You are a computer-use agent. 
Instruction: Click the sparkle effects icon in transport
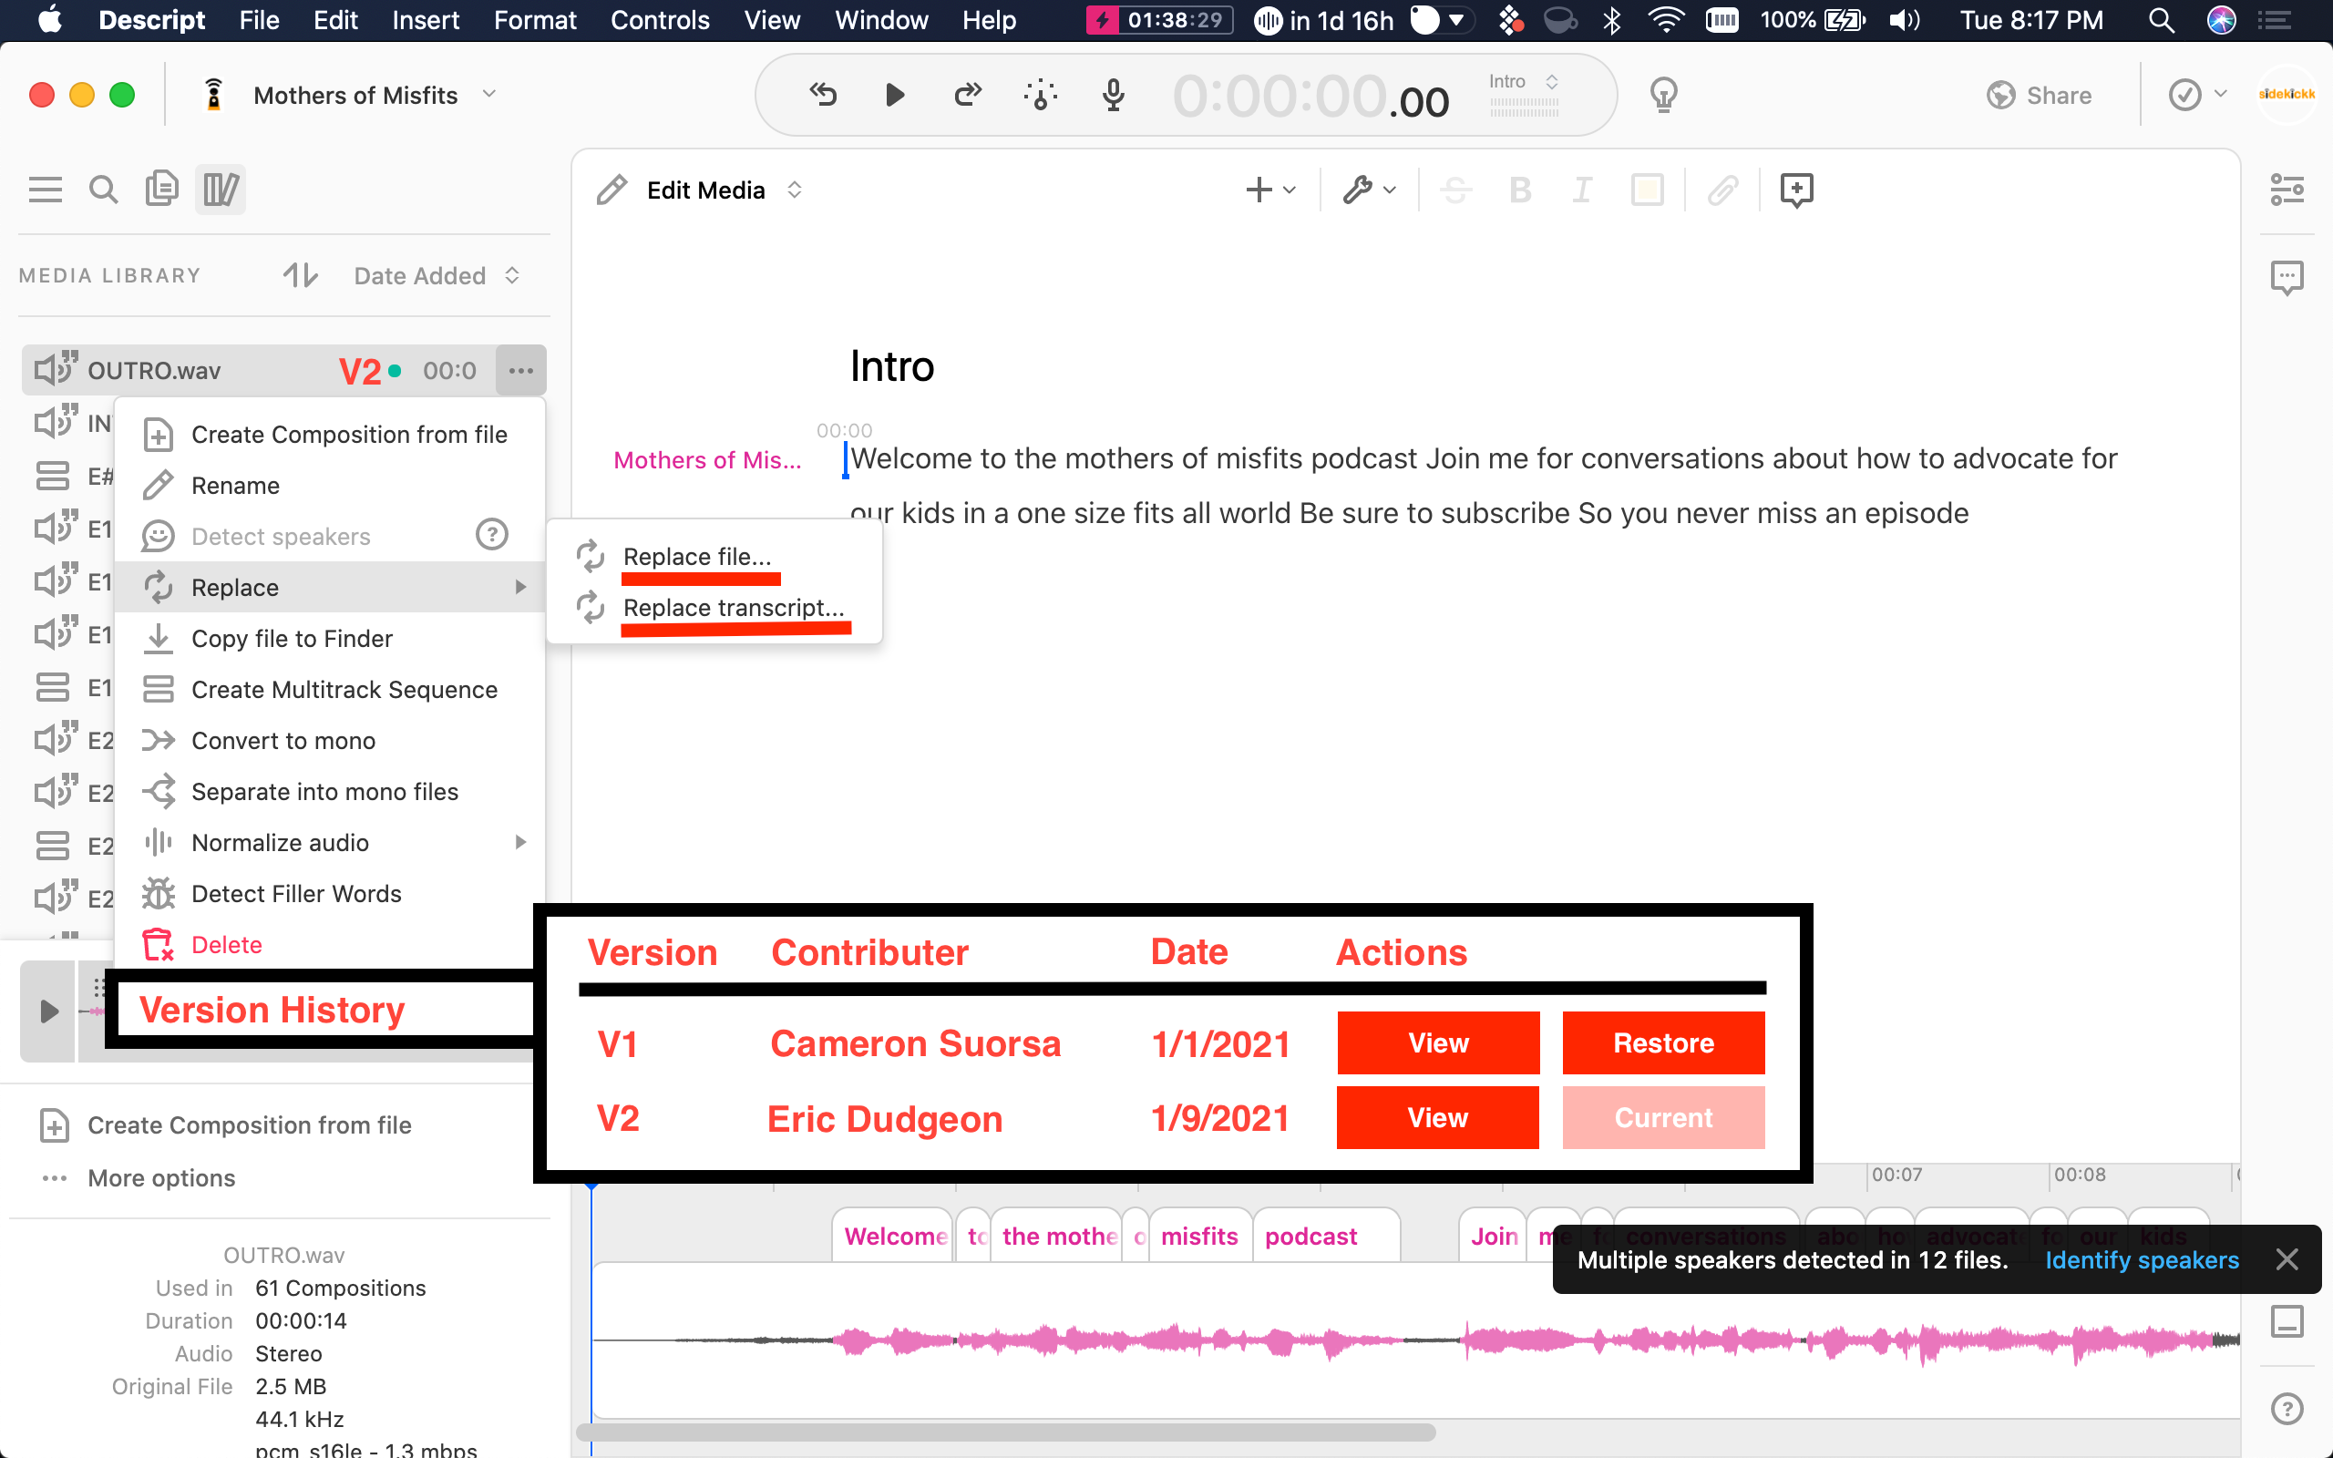(x=1040, y=95)
